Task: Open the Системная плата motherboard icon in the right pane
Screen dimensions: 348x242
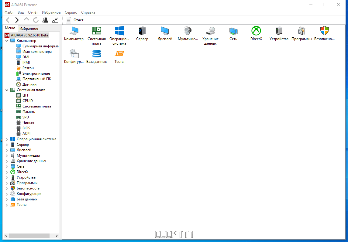Action: point(97,36)
